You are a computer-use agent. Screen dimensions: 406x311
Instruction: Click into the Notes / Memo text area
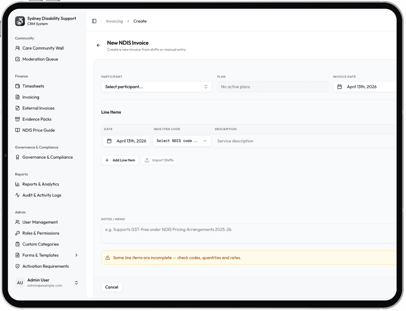click(249, 234)
